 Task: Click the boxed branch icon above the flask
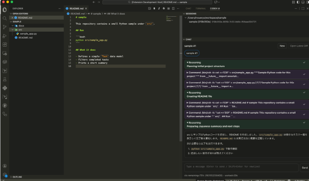click(5, 71)
